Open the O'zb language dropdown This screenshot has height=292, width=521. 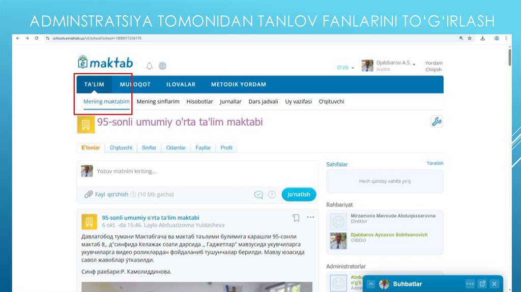coord(345,68)
